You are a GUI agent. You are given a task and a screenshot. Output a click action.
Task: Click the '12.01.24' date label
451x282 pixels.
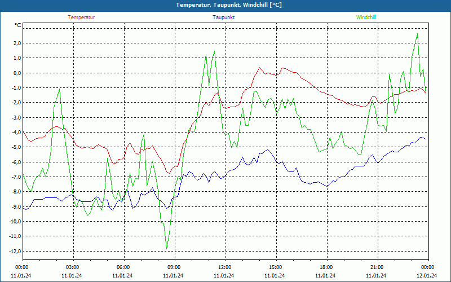pos(427,276)
